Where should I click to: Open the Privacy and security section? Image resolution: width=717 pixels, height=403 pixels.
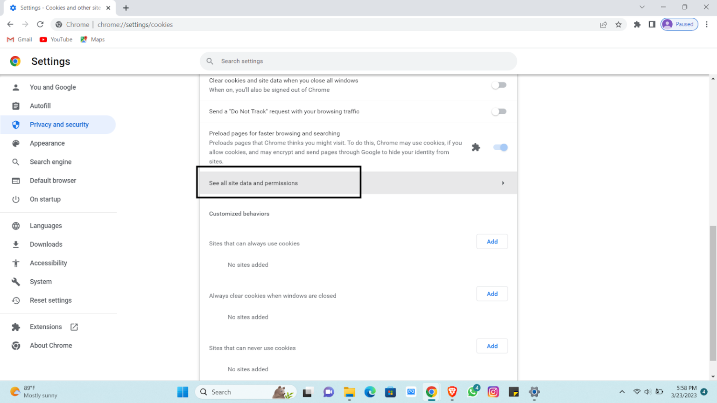click(59, 125)
